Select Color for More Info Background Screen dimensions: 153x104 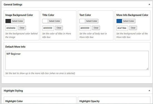tap(129, 21)
